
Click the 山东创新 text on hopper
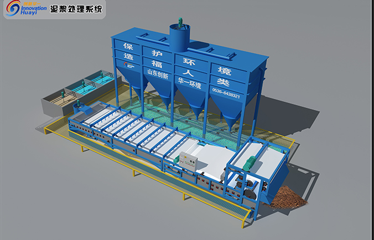[155, 72]
